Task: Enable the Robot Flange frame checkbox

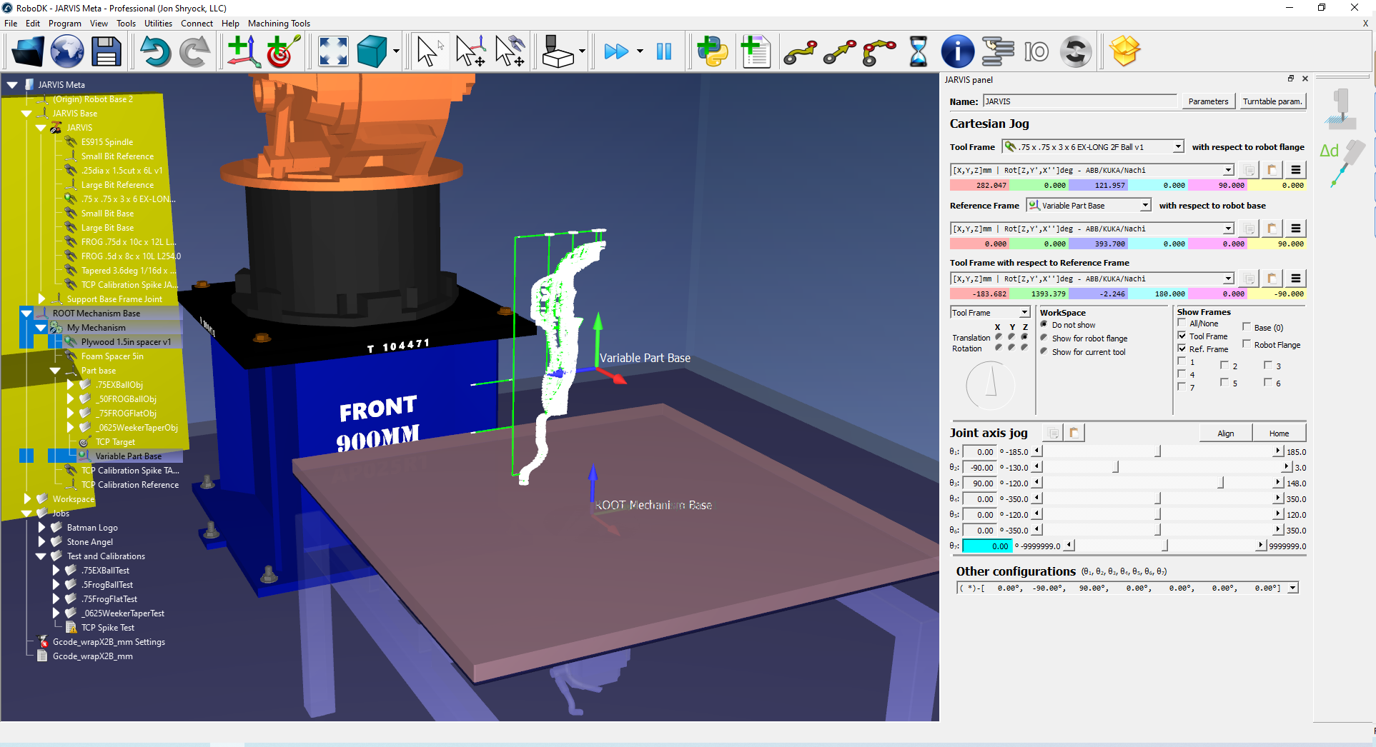Action: 1247,344
